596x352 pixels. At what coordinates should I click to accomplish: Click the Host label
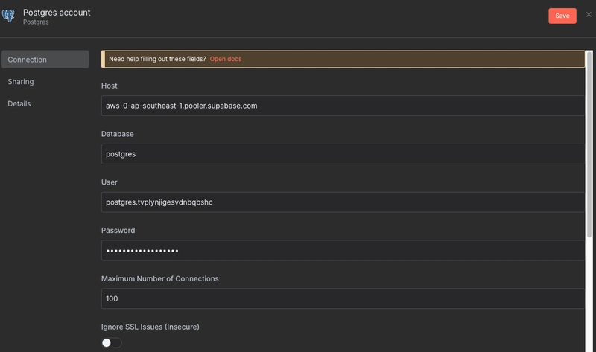tap(109, 86)
